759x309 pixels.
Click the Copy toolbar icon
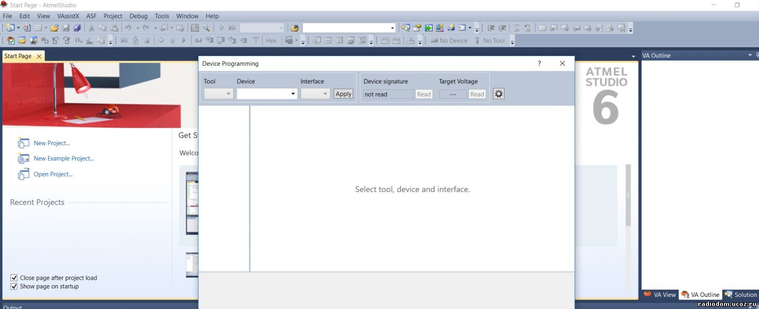tap(103, 28)
